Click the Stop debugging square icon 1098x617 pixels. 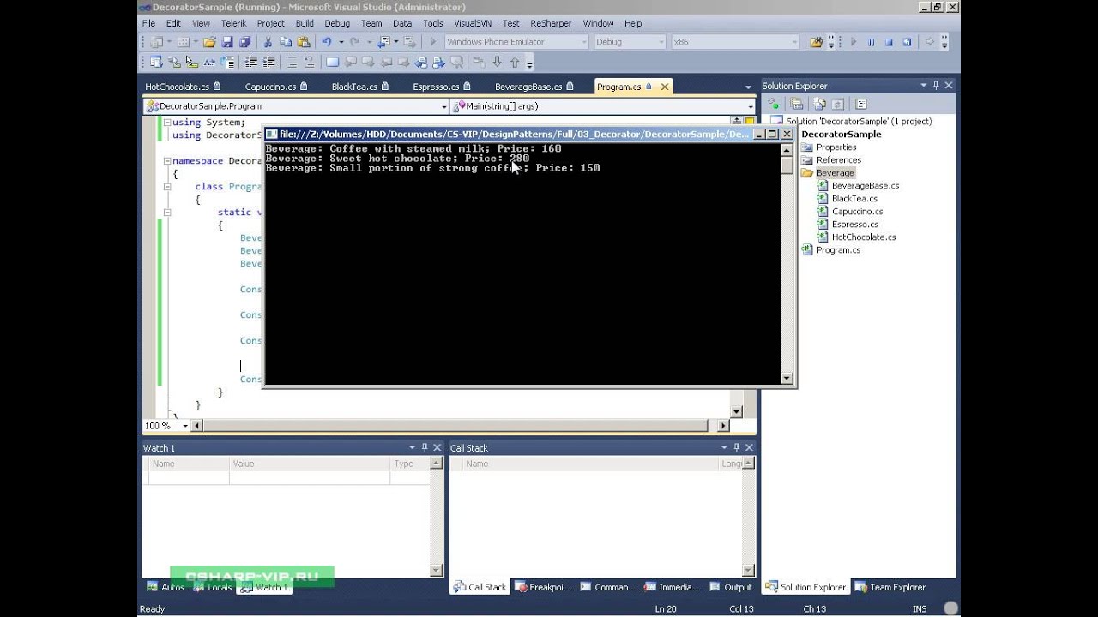pyautogui.click(x=889, y=42)
